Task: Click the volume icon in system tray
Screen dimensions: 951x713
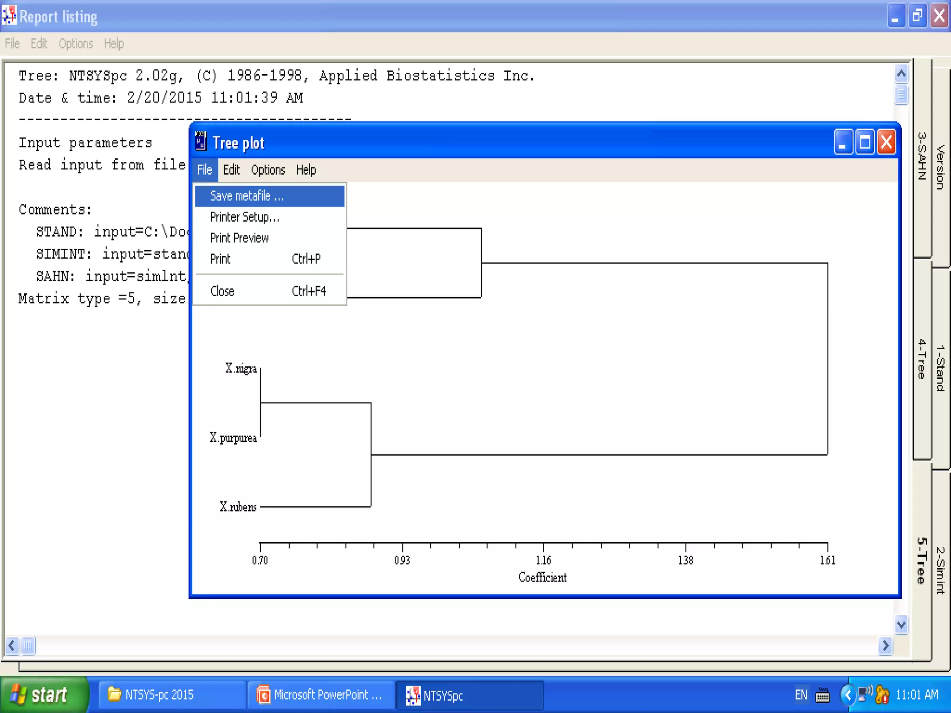Action: [866, 694]
